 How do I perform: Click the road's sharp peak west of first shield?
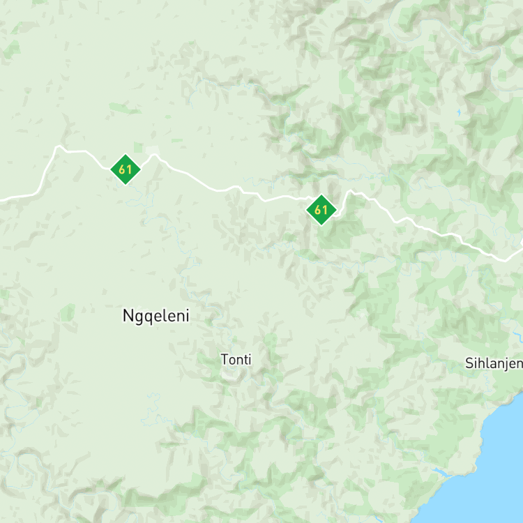point(59,146)
